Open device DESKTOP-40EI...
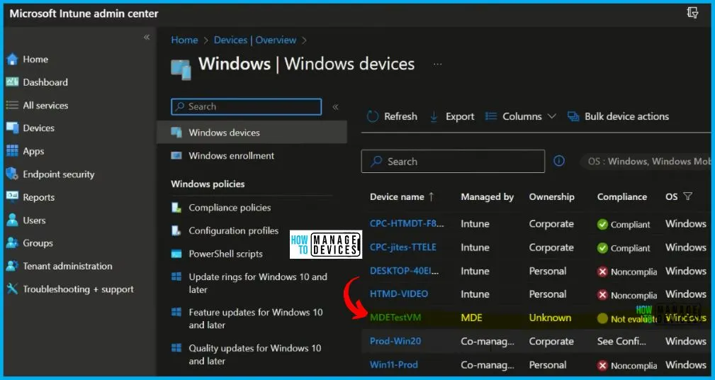715x380 pixels. pyautogui.click(x=405, y=271)
